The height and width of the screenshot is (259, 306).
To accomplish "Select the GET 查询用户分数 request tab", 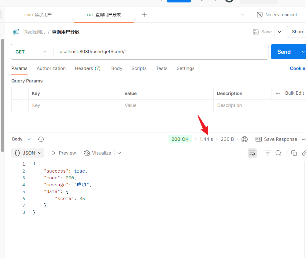I will pos(104,15).
